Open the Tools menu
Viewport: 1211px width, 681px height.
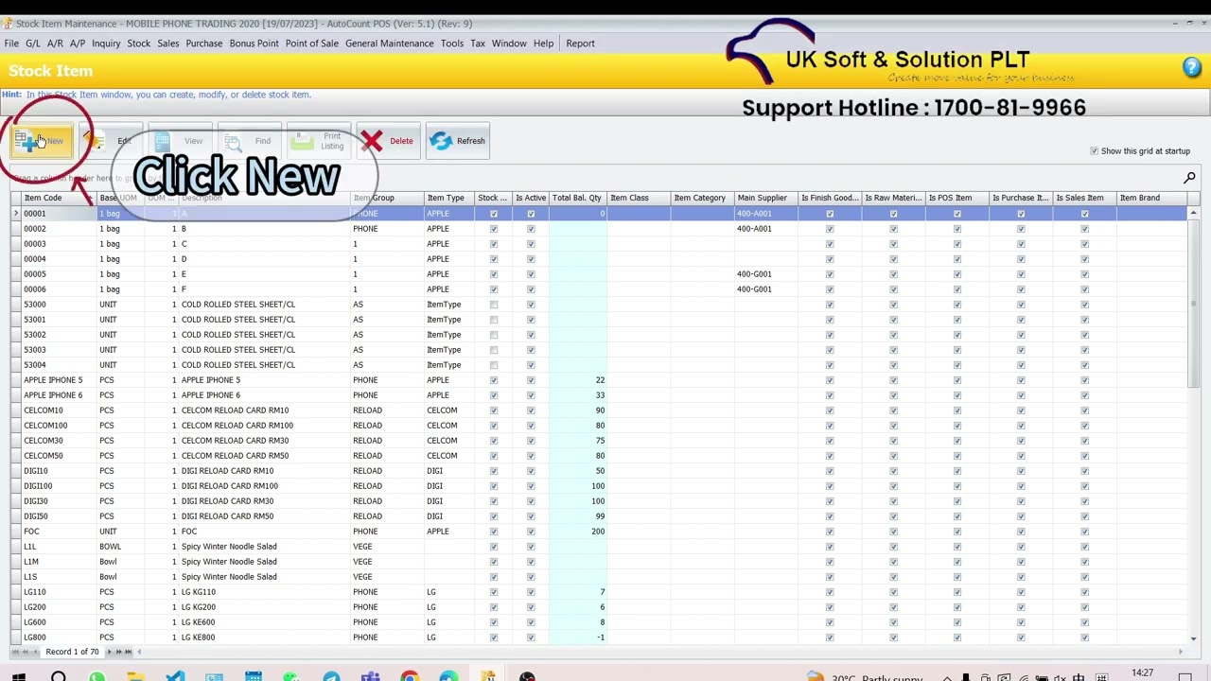click(x=451, y=44)
